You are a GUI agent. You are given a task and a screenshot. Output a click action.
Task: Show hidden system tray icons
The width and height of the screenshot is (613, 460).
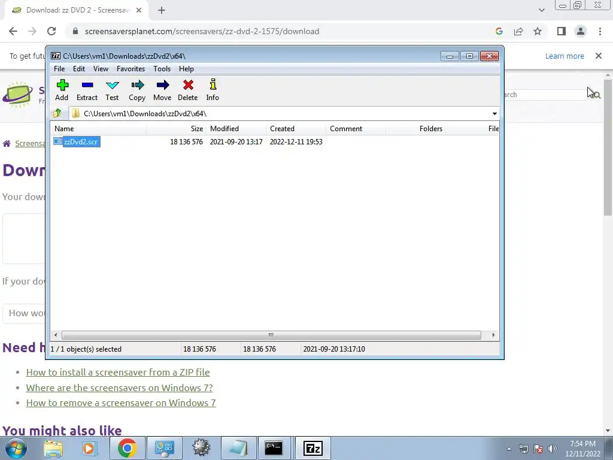pos(509,449)
